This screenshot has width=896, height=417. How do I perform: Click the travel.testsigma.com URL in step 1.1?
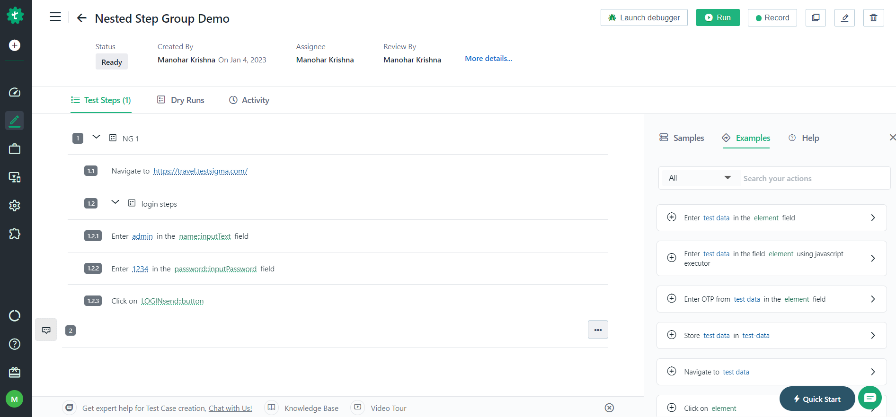click(200, 171)
